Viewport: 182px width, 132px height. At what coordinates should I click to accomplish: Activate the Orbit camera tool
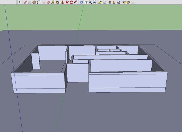[81, 2]
